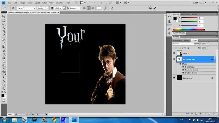Select the Lasso tool
This screenshot has width=219, height=123.
click(4, 24)
